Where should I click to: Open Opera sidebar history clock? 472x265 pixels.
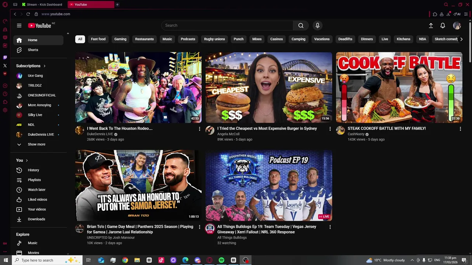5,94
